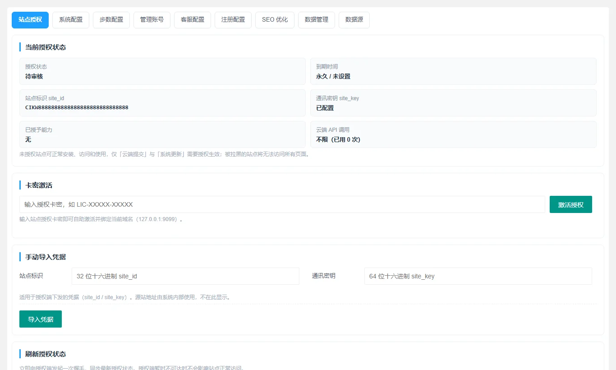This screenshot has height=370, width=616.
Task: Select the 数据管理 tab
Action: click(x=317, y=20)
